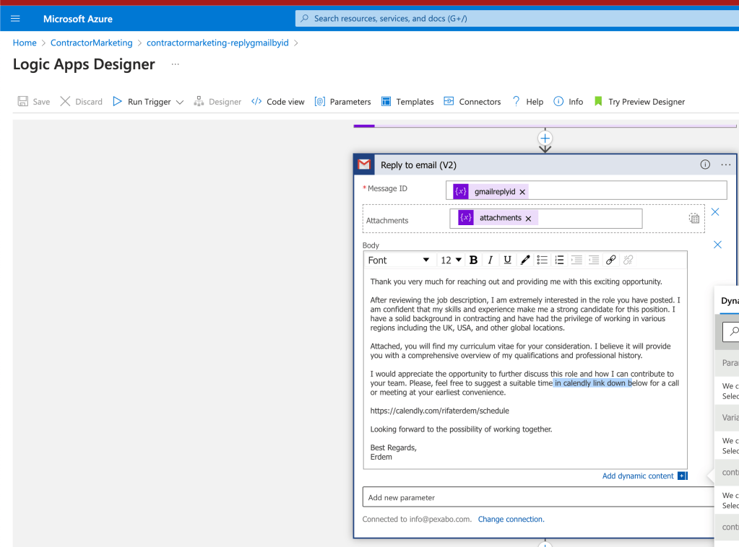Click the calendly.com/rifaterdem/schedule URL text

tap(440, 411)
